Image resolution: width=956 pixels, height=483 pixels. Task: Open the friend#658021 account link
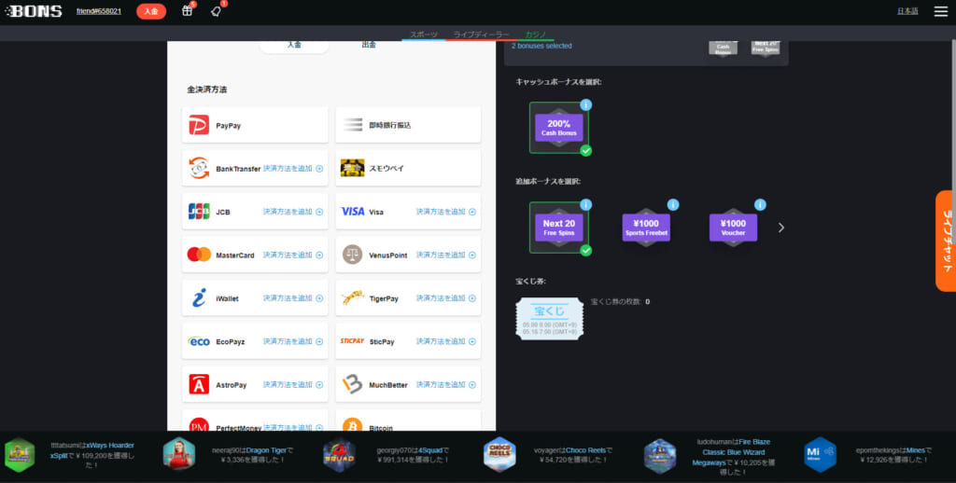(99, 11)
